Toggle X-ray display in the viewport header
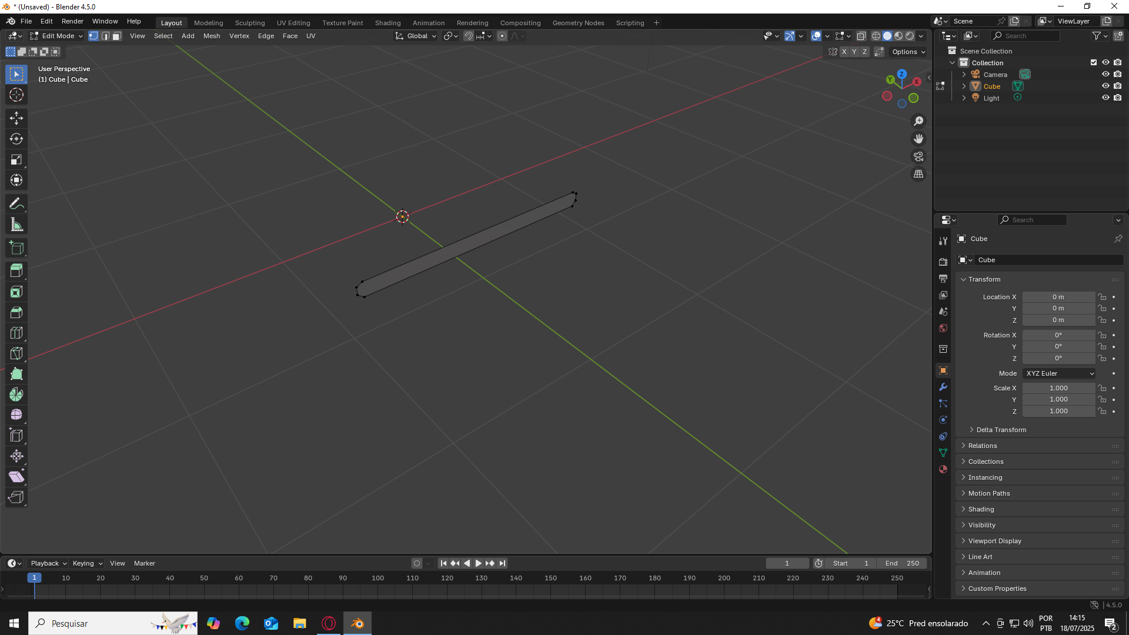 pos(861,36)
